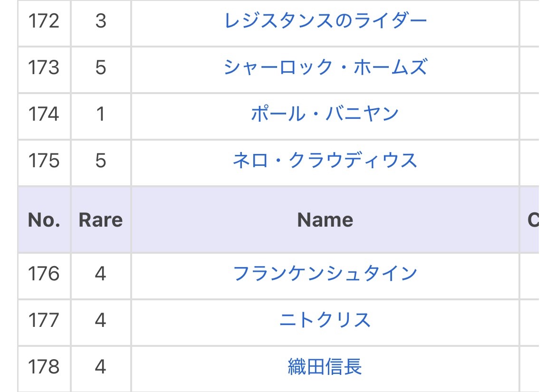The width and height of the screenshot is (556, 392).
Task: Click the Name column header
Action: coord(325,220)
